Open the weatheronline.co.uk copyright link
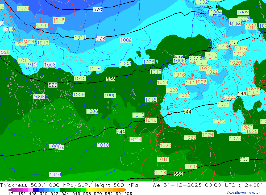The image size is (266, 195). 243,193
